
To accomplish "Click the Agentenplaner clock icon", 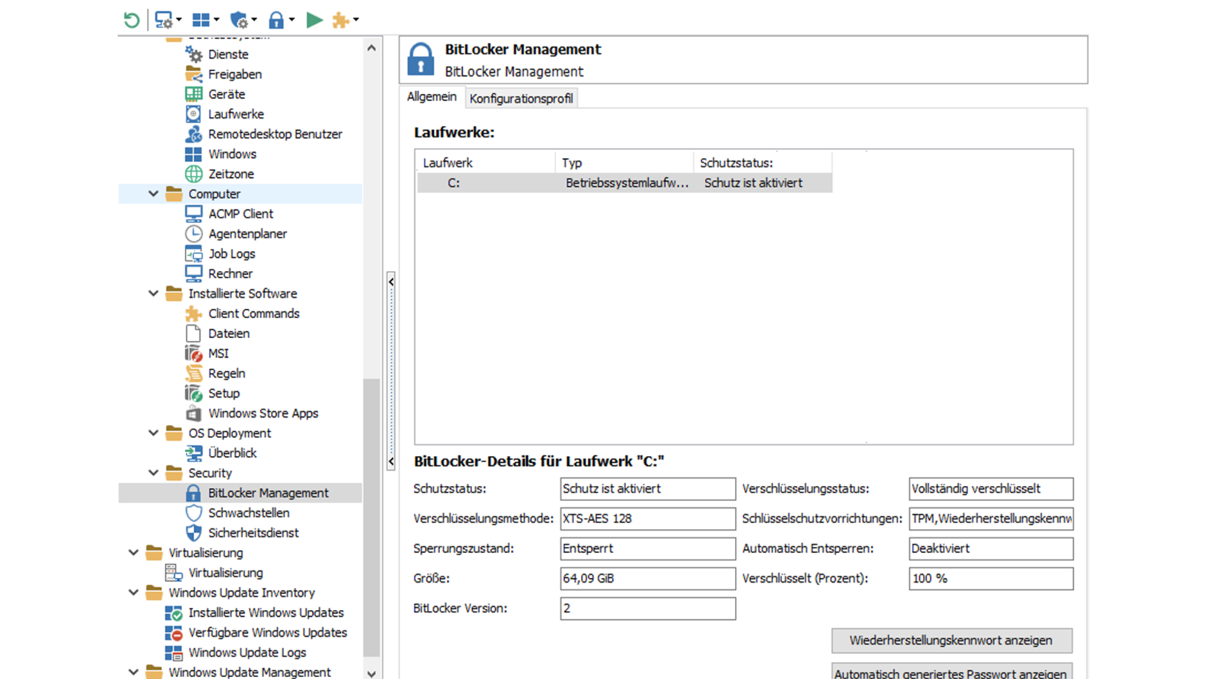I will 194,234.
